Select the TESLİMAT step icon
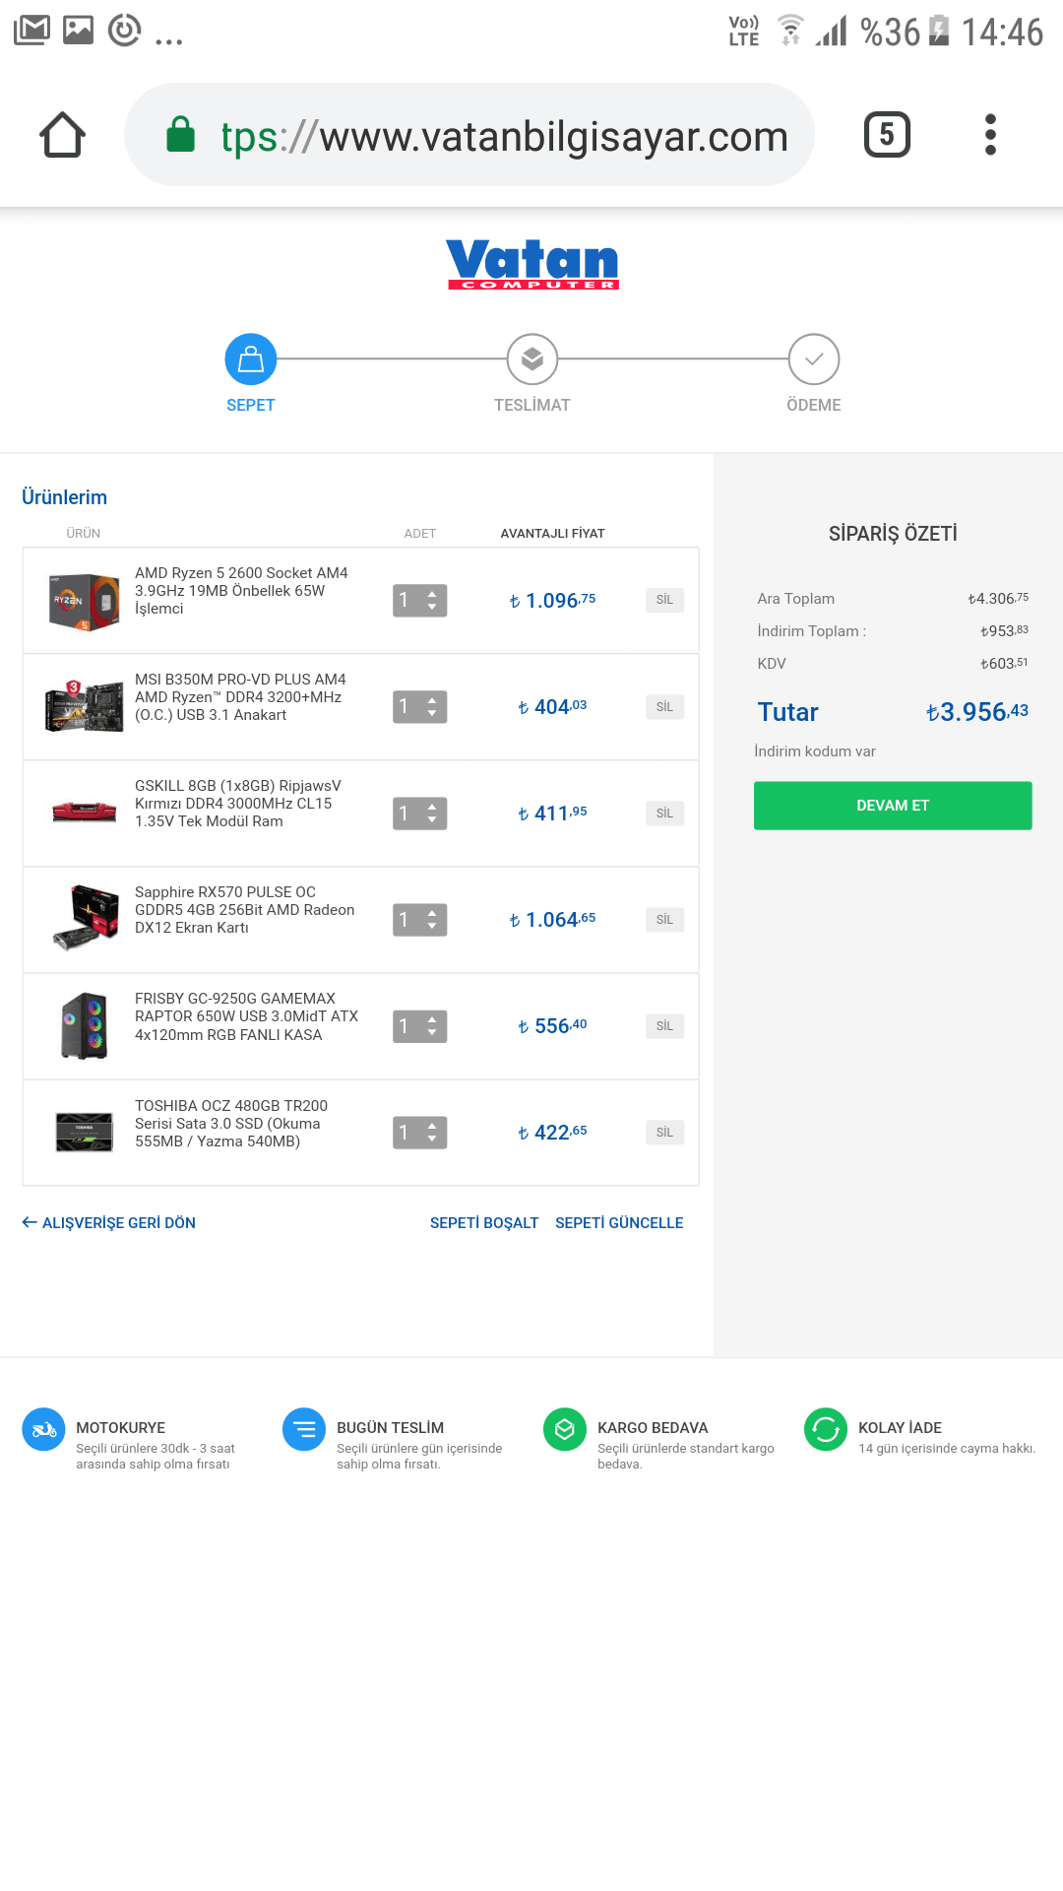Screen dimensions: 1063x1891 (532, 359)
